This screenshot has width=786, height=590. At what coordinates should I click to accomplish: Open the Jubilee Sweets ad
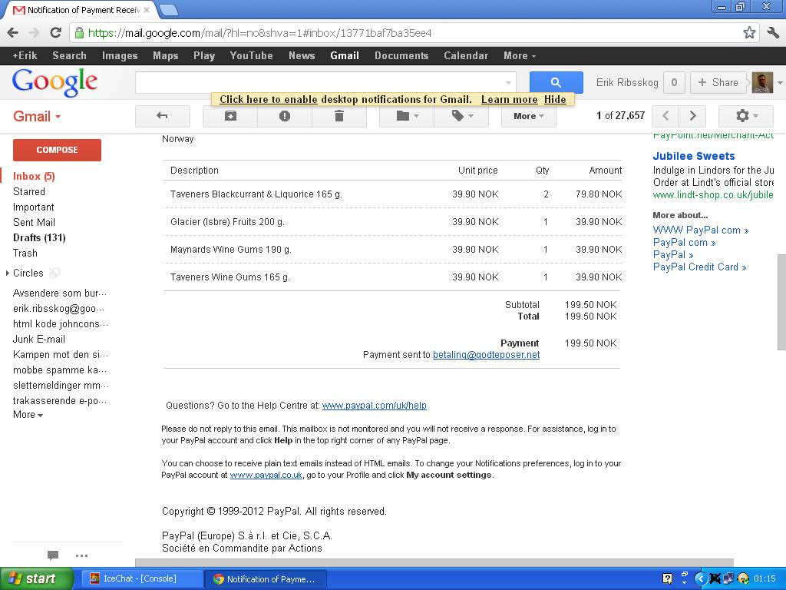(x=693, y=156)
